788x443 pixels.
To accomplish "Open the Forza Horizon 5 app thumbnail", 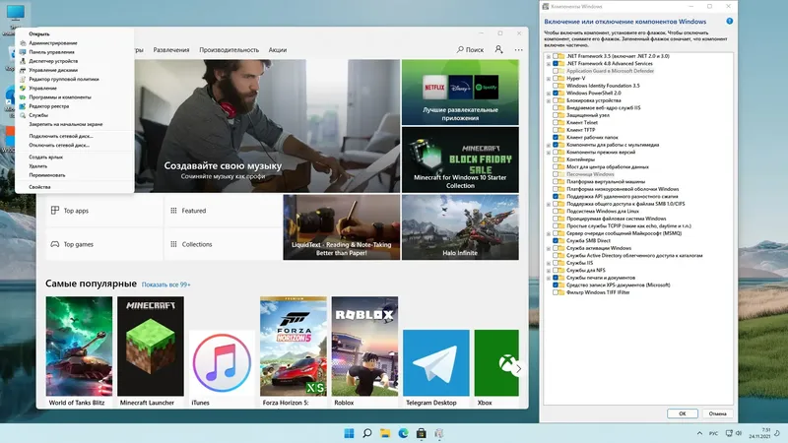I will click(294, 347).
